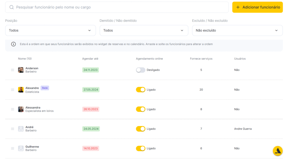Click services count 7 for André
286x165 pixels.
pos(201,129)
